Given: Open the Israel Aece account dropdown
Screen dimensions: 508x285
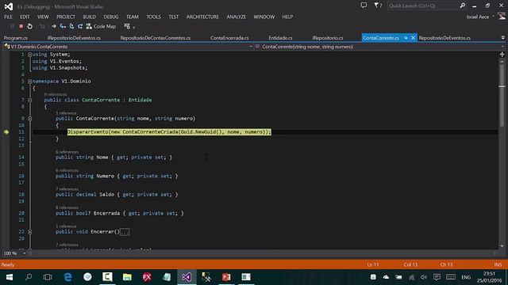Looking at the screenshot, I should pos(494,17).
